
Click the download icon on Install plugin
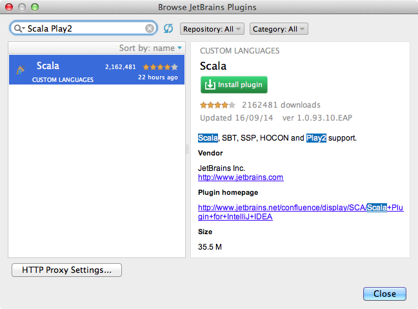coord(210,85)
